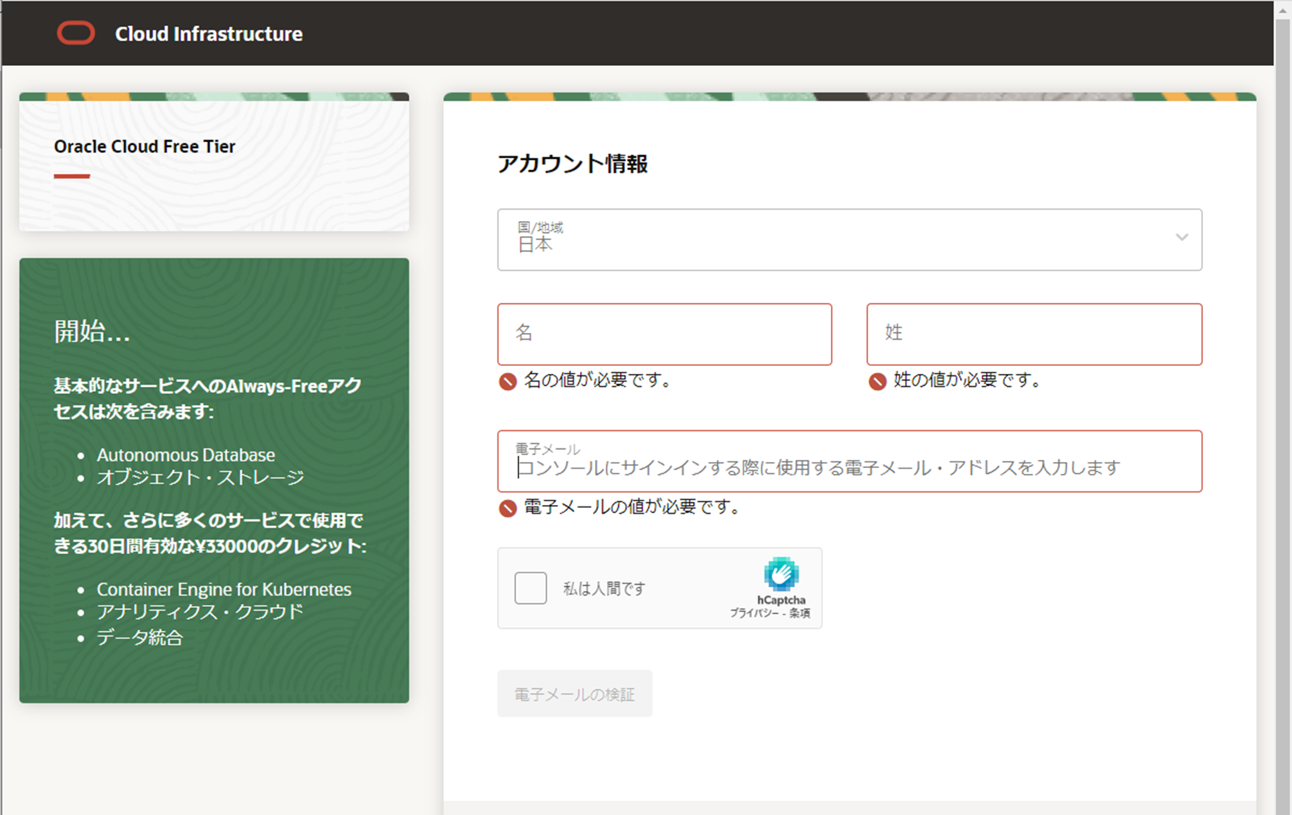1292x815 pixels.
Task: Click the 姓の値が必要です。 error message
Action: click(967, 380)
